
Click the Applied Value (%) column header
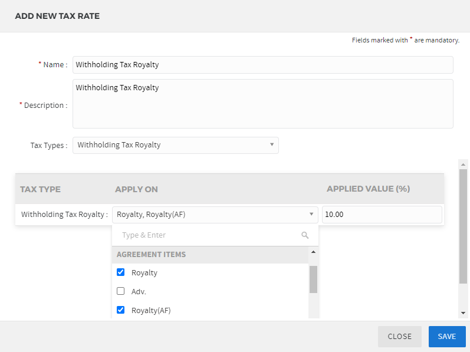coord(368,189)
